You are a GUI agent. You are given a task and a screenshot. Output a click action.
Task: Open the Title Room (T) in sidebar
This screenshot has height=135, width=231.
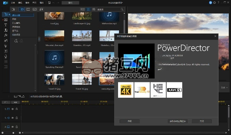(5, 25)
